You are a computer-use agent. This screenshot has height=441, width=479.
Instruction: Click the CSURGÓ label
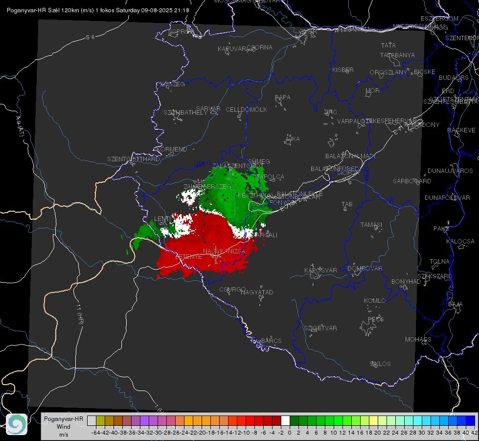[x=232, y=290]
